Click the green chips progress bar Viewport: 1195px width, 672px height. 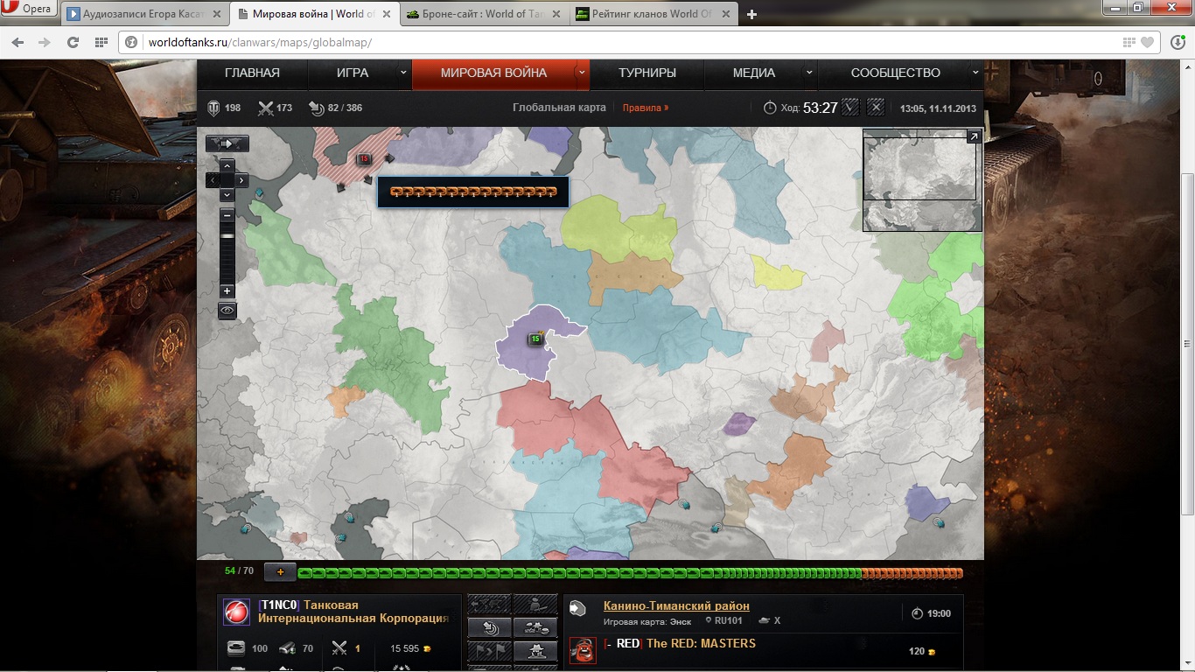pyautogui.click(x=579, y=573)
